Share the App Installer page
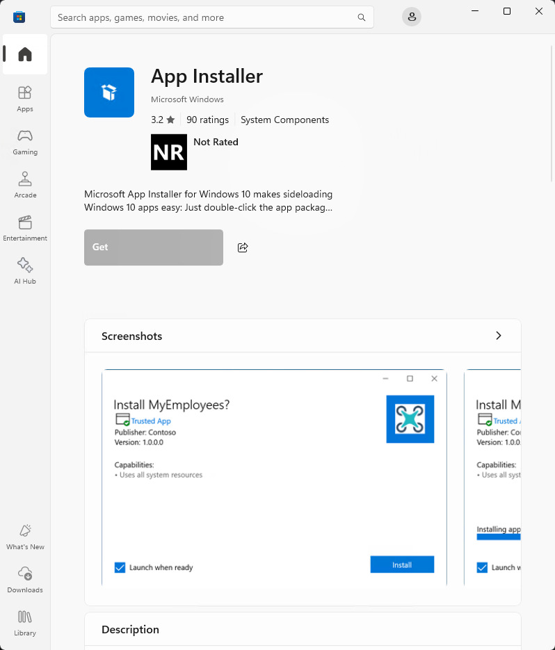 coord(243,247)
